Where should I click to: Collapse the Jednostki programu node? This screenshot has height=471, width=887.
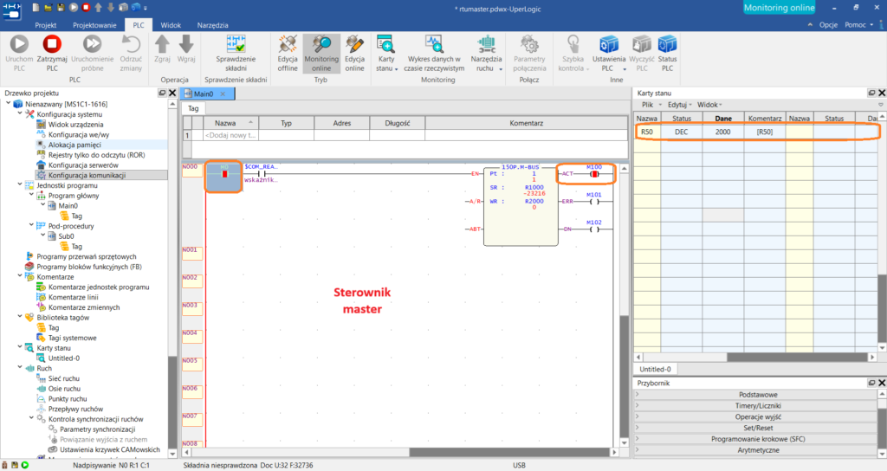(x=20, y=185)
